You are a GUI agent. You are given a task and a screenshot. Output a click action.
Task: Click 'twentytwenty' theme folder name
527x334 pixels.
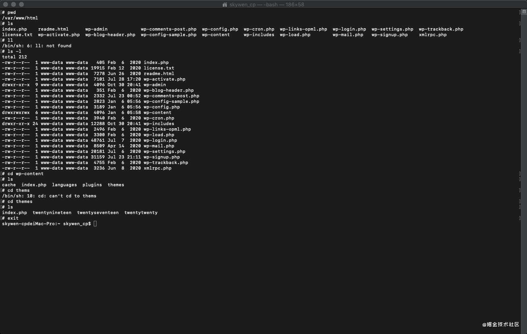coord(141,212)
